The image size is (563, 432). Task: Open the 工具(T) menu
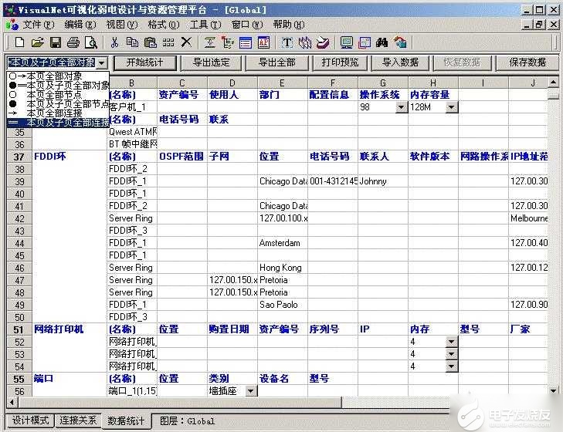point(205,25)
